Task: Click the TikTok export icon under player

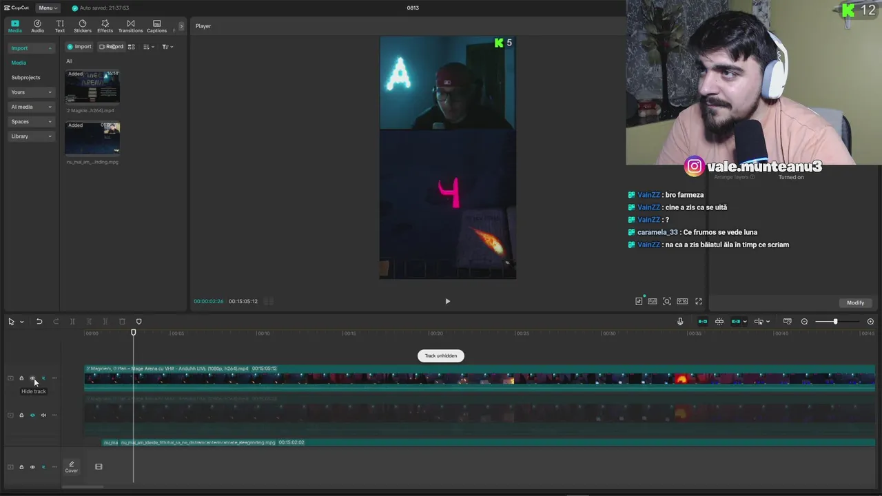Action: click(639, 301)
